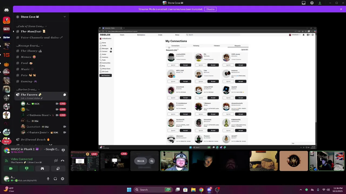Viewport: 346px width, 194px height.
Task: Select the green-bordered webcam tile
Action: point(174,161)
